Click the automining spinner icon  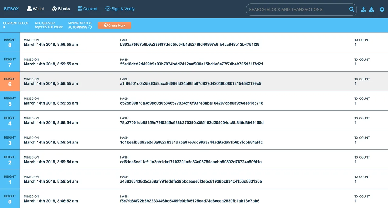(90, 27)
